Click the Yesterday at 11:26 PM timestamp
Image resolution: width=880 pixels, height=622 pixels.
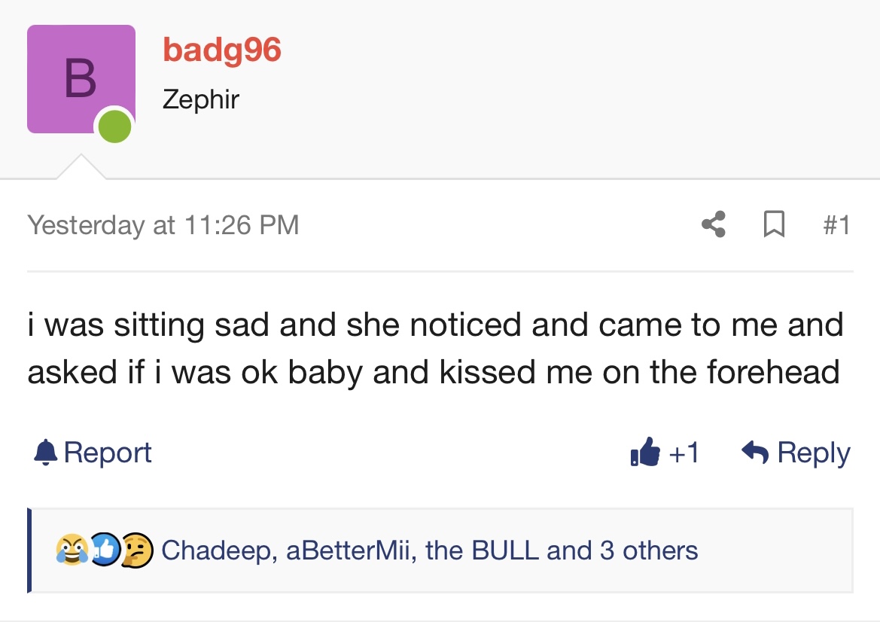pyautogui.click(x=163, y=225)
